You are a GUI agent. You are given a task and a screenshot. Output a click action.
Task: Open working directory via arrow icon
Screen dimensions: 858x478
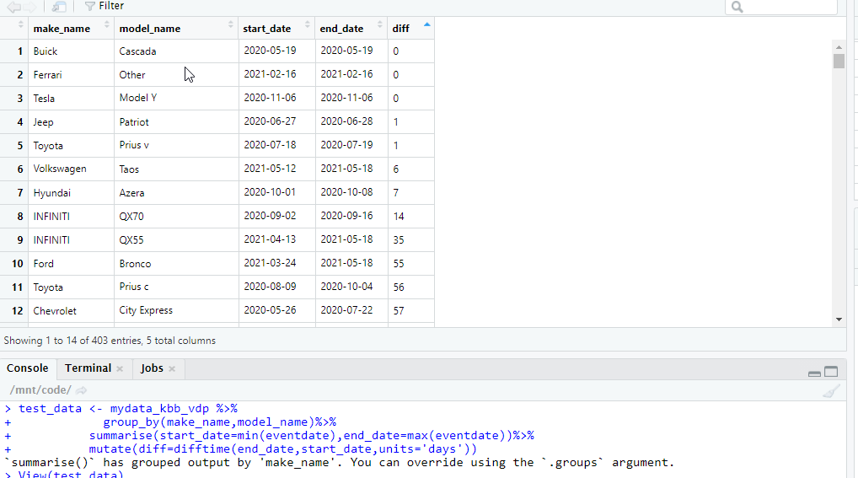82,390
